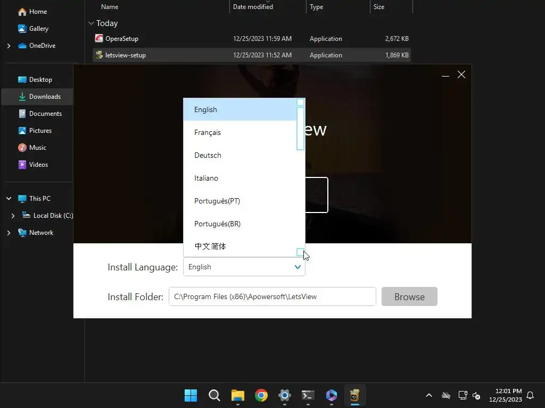Open Copilot icon on taskbar
The height and width of the screenshot is (408, 545).
[331, 395]
